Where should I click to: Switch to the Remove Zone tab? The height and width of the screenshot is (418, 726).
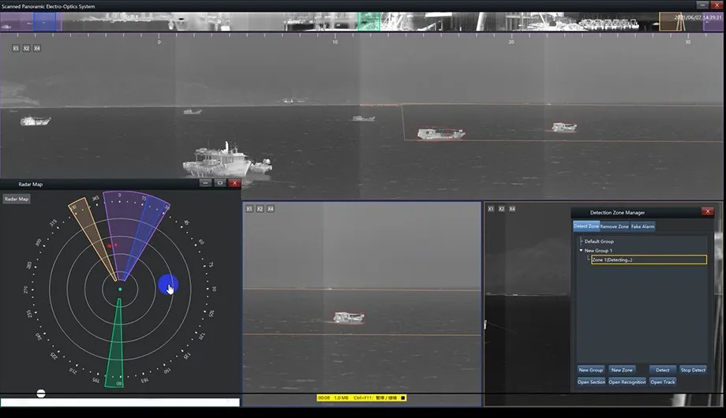[614, 226]
